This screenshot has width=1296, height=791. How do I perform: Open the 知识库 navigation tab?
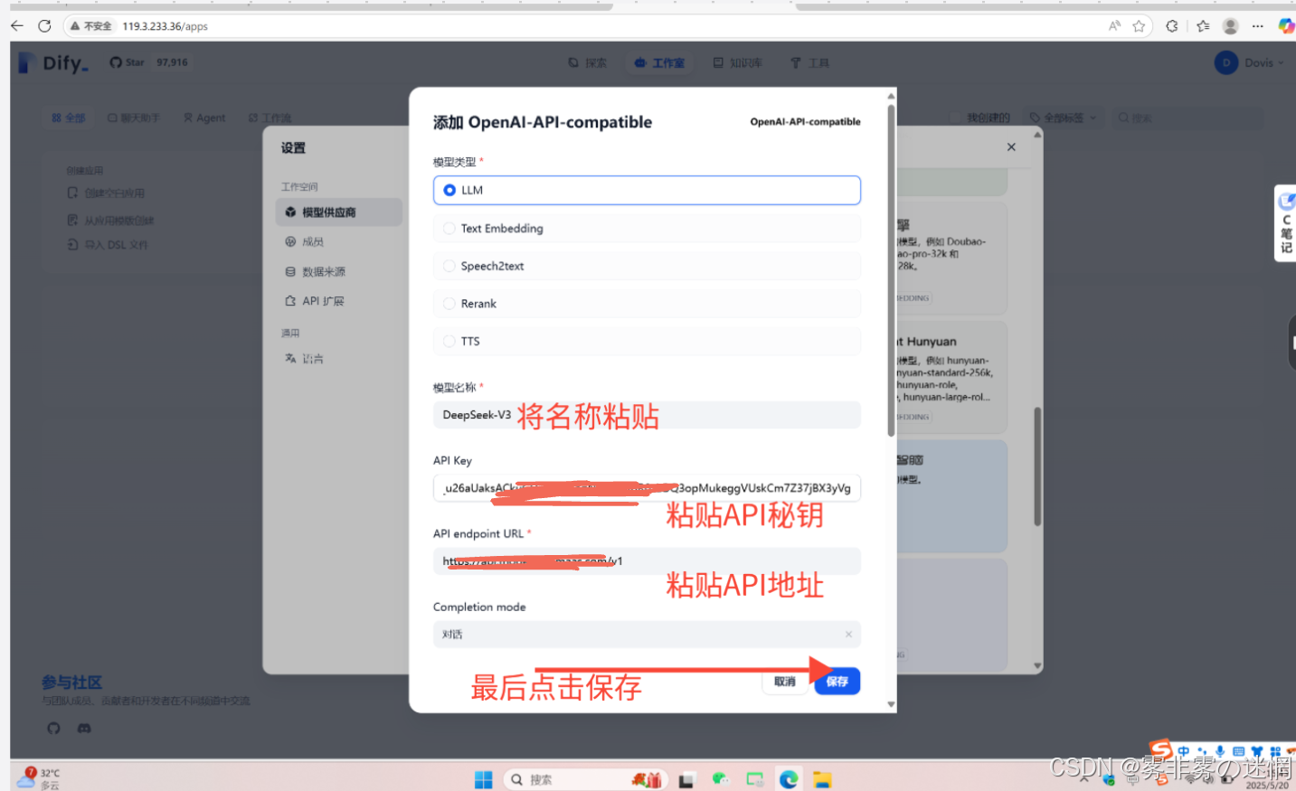(x=737, y=63)
